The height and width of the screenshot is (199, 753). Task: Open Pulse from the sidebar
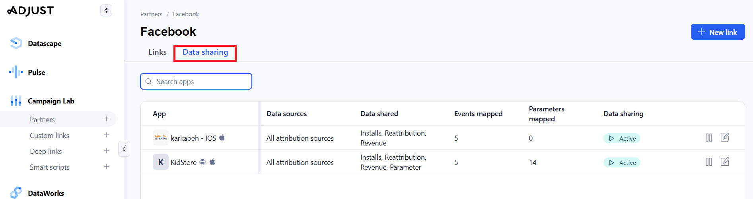[36, 73]
